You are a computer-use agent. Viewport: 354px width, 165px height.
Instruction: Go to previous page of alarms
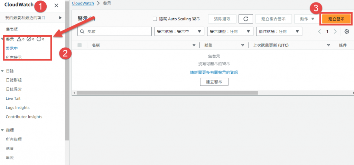pyautogui.click(x=319, y=31)
